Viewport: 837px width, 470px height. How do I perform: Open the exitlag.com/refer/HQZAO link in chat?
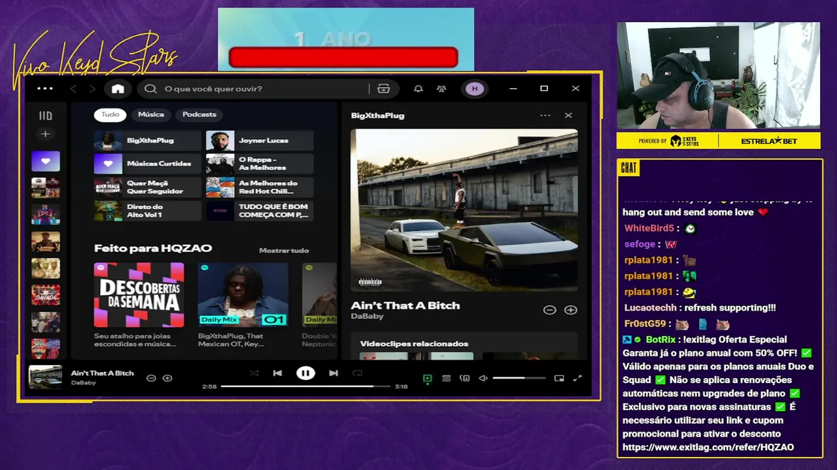(708, 447)
